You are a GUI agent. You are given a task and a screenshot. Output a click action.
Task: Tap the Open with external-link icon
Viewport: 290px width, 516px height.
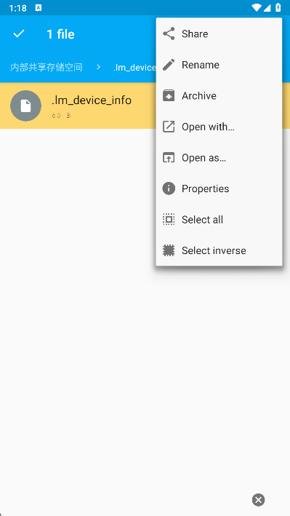(x=169, y=127)
